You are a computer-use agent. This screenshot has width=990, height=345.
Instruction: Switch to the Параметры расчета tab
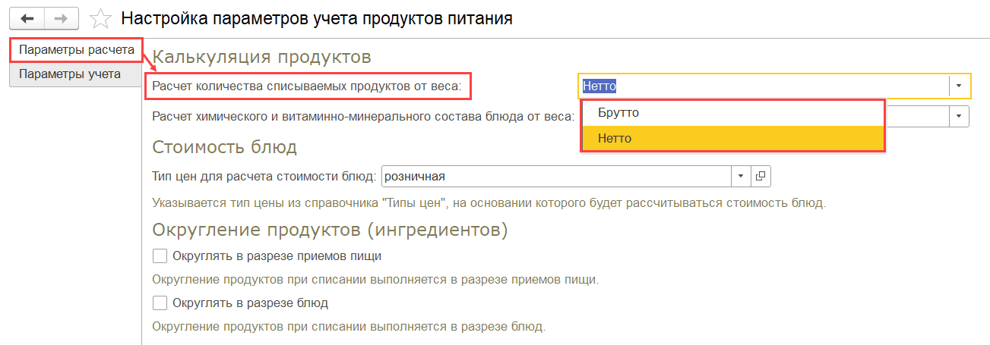coord(76,50)
